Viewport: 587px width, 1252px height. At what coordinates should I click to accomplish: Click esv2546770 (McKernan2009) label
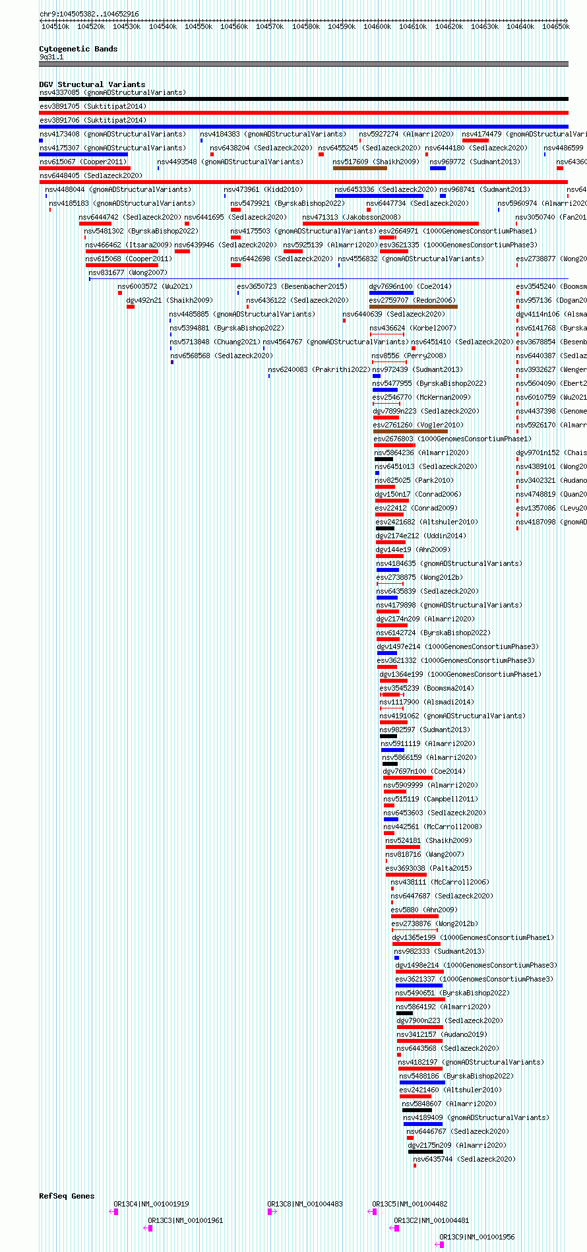(x=421, y=397)
